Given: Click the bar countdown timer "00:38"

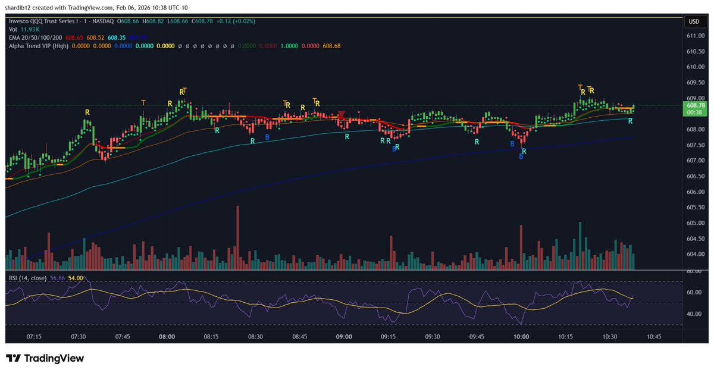Looking at the screenshot, I should 696,112.
